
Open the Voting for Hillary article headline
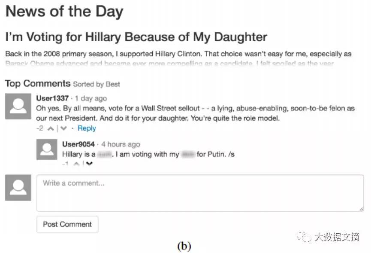pos(136,37)
